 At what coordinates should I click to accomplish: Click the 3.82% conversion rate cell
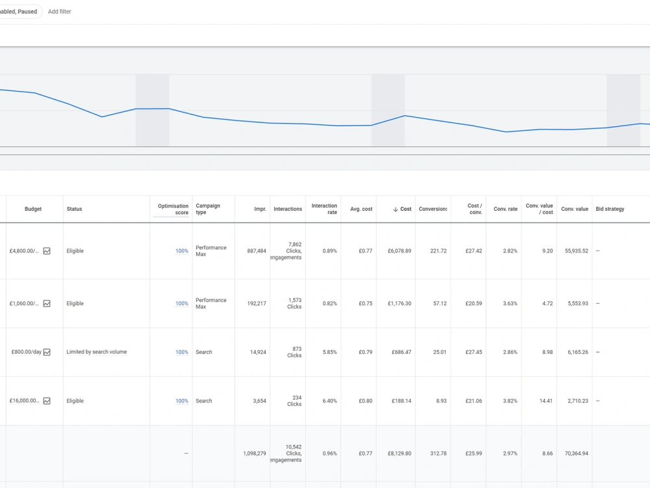pos(510,401)
